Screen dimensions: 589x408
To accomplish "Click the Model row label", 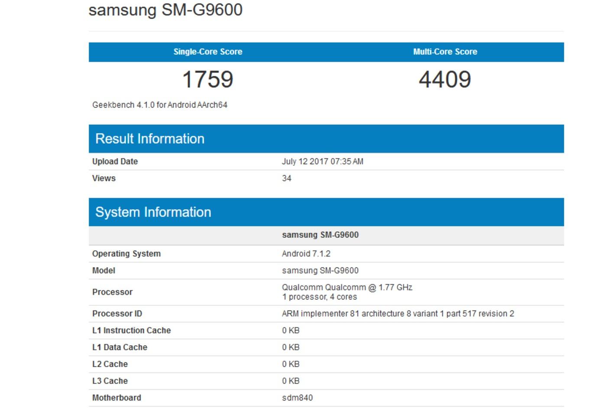I will [x=104, y=271].
